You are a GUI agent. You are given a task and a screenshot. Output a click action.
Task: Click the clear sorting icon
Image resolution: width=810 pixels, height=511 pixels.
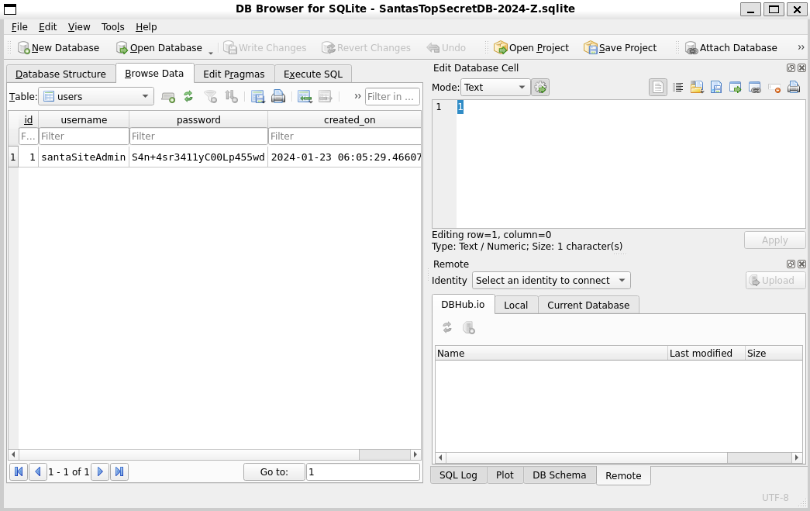pyautogui.click(x=231, y=97)
